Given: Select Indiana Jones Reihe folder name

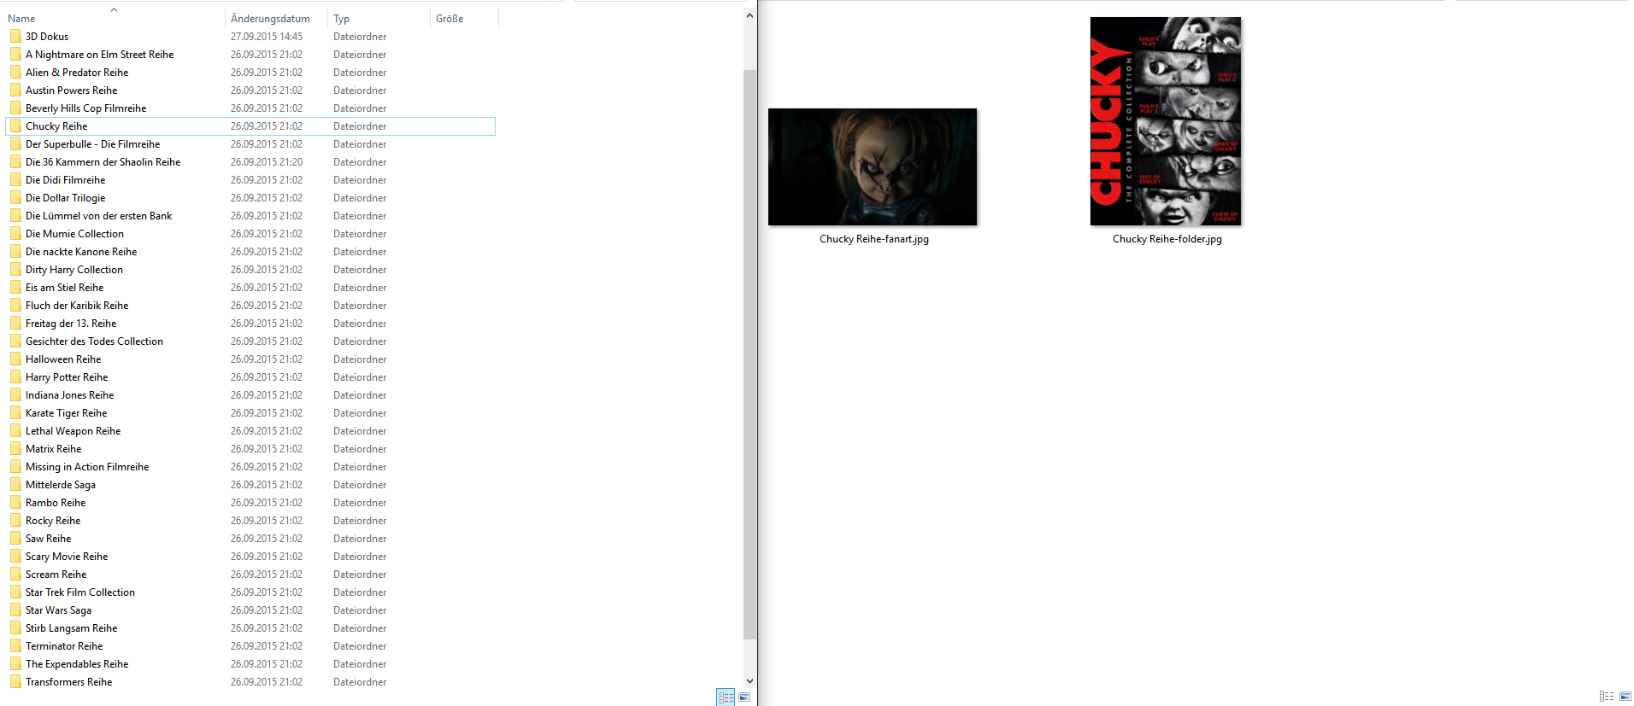Looking at the screenshot, I should 69,395.
